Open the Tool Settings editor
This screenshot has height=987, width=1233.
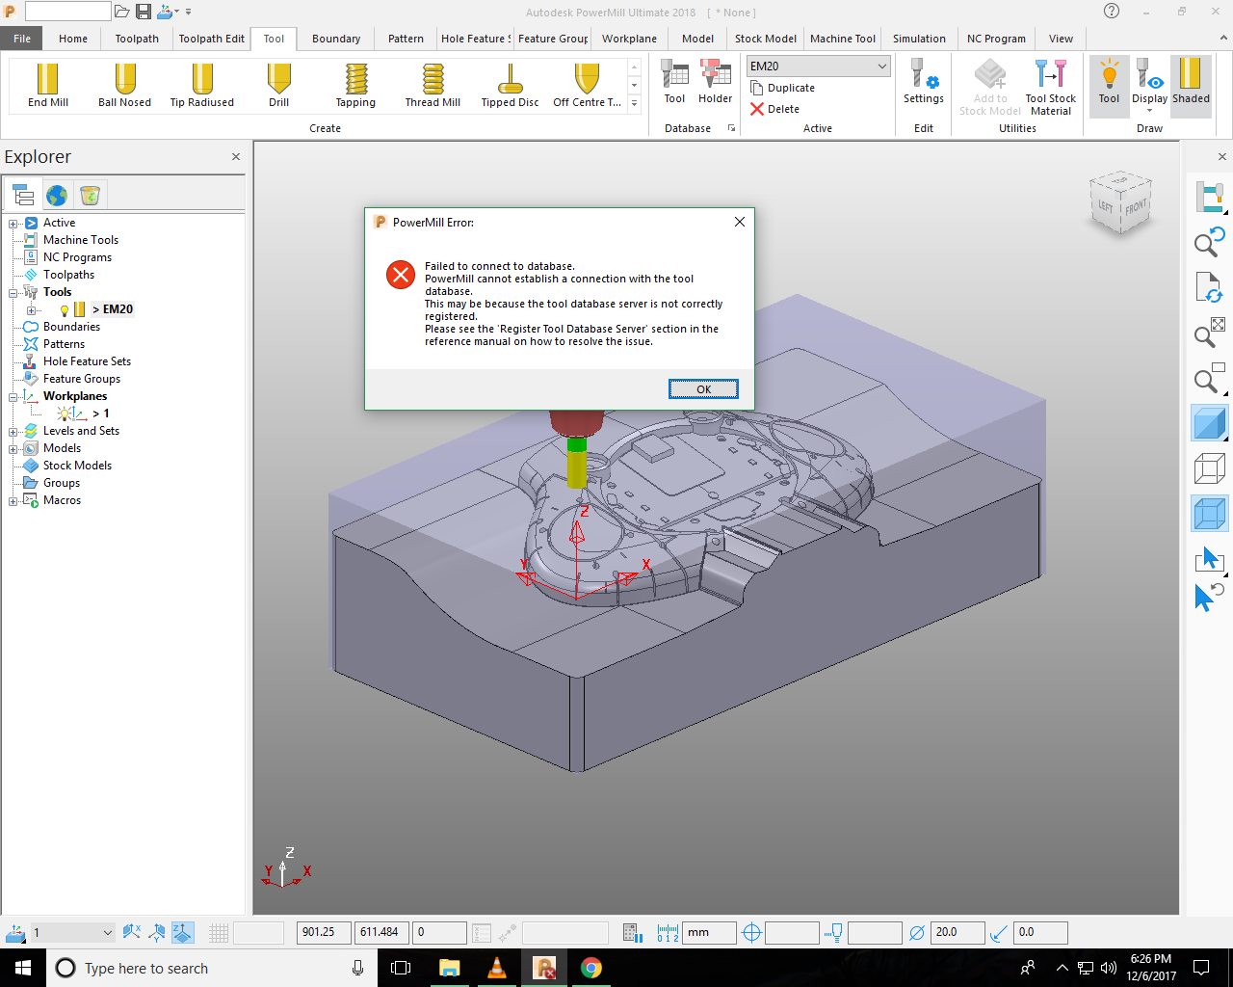click(x=923, y=85)
